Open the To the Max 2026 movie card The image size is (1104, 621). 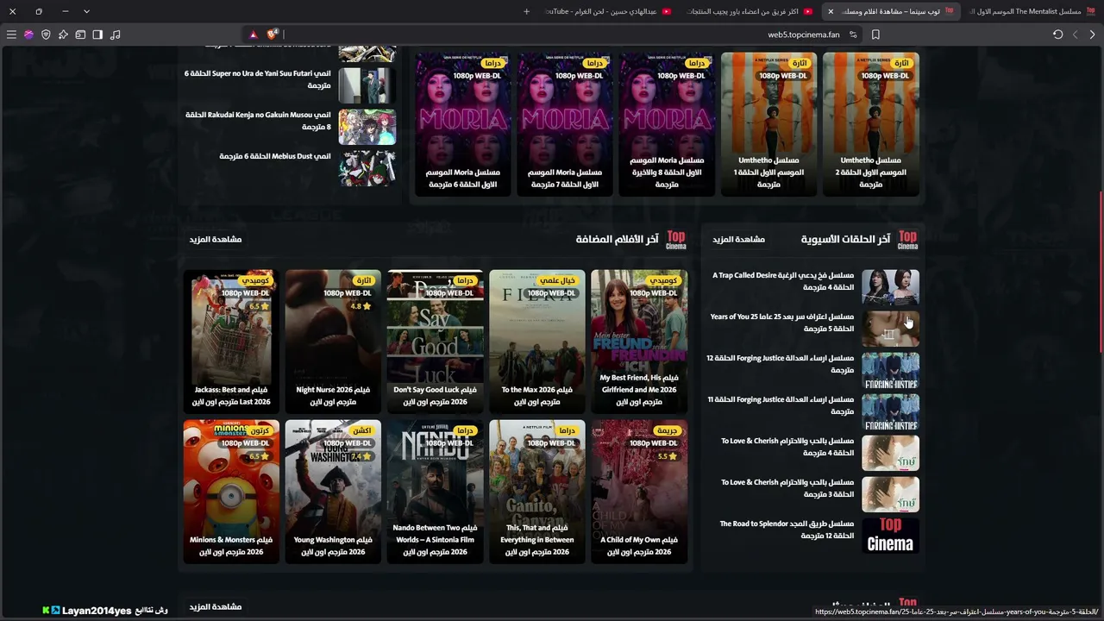(537, 342)
